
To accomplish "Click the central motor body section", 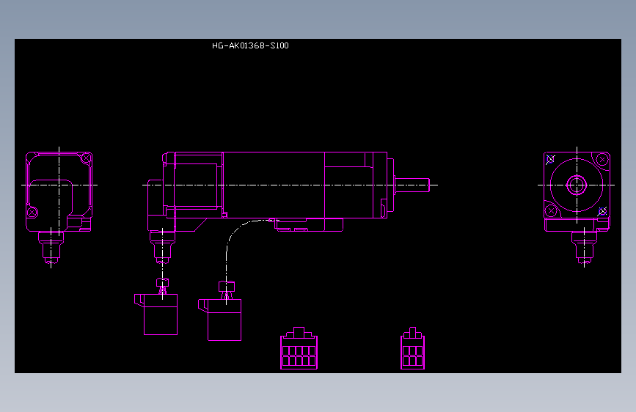I will click(x=274, y=185).
